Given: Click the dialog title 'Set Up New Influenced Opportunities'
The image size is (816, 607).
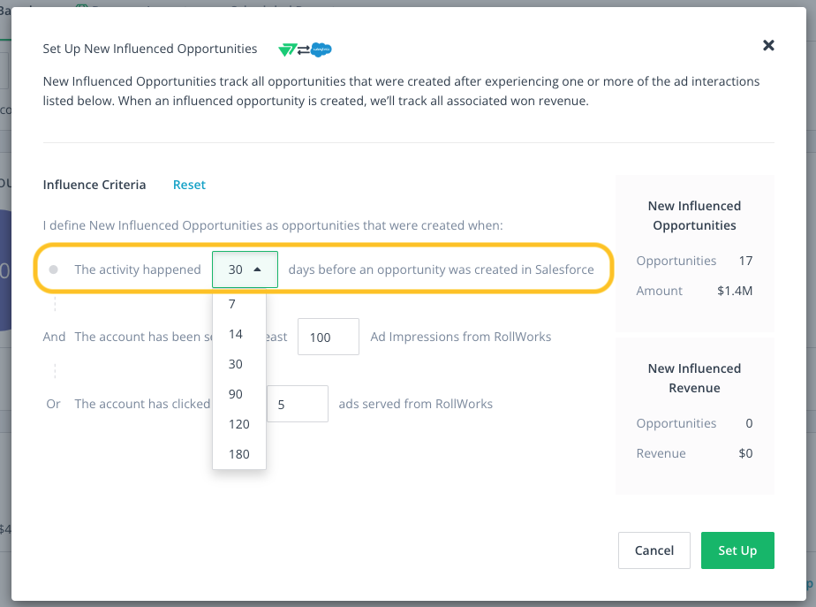Looking at the screenshot, I should click(150, 49).
